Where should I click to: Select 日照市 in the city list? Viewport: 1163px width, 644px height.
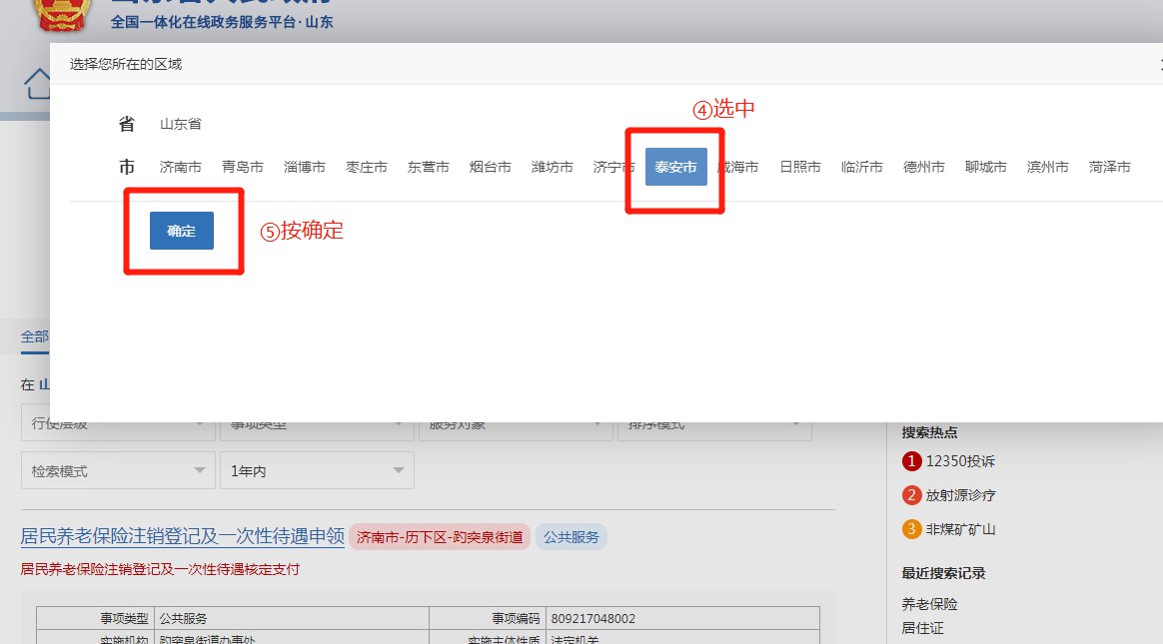point(800,167)
